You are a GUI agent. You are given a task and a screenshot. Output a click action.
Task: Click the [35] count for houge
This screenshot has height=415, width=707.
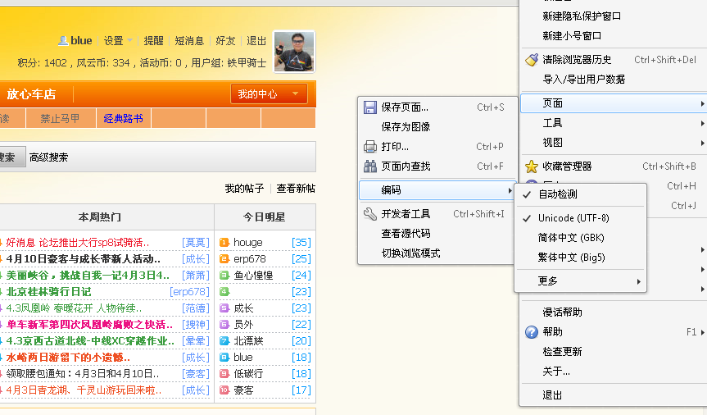[301, 243]
